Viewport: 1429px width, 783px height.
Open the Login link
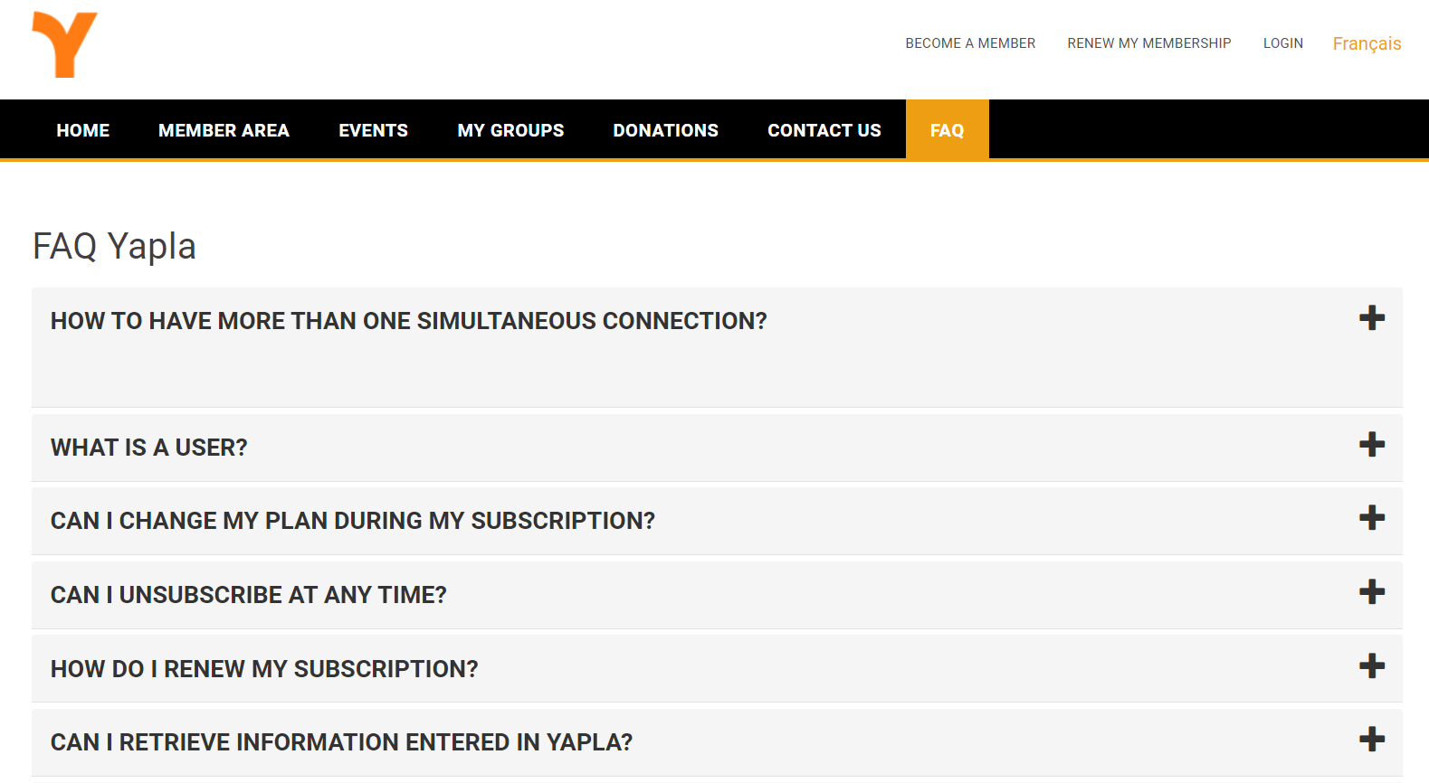coord(1282,43)
